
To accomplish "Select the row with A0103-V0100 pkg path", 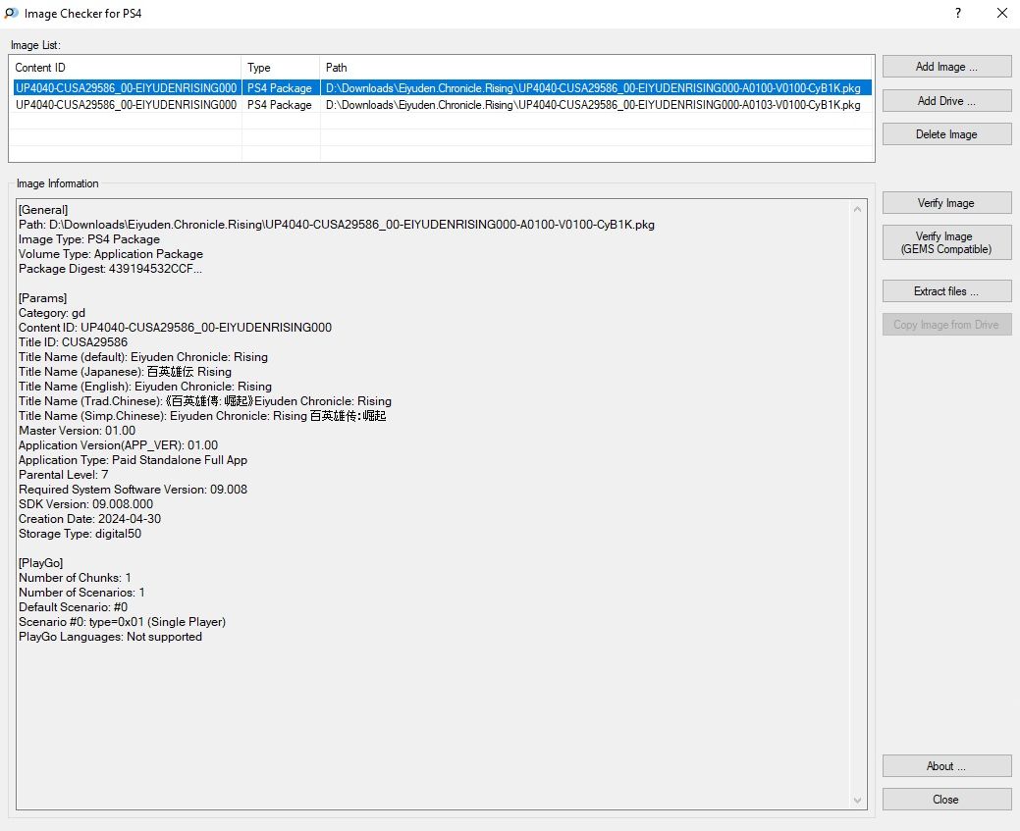I will (x=443, y=105).
